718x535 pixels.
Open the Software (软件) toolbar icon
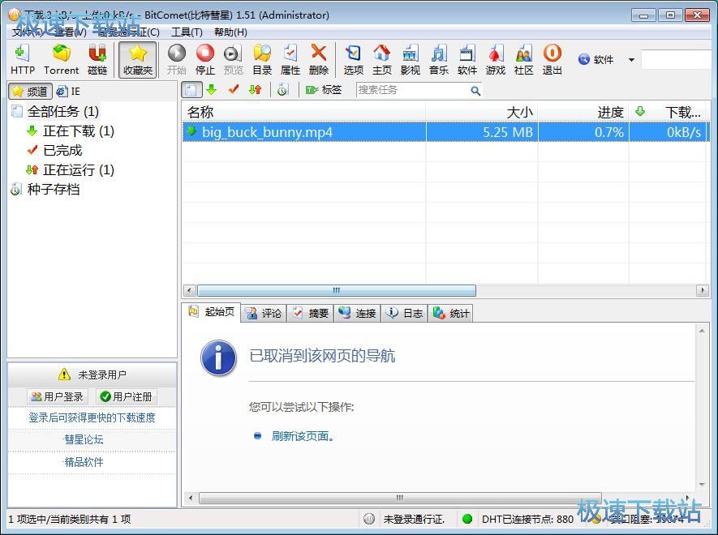click(467, 59)
